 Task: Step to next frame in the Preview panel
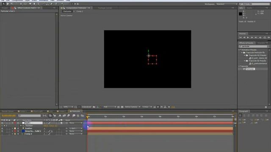point(252,38)
